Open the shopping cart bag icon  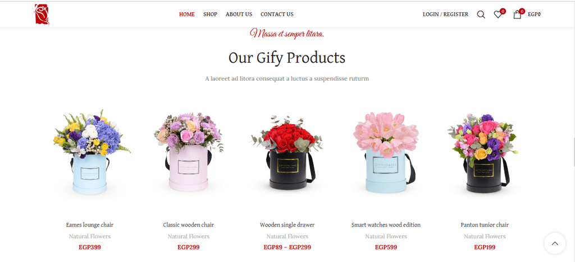pos(517,15)
